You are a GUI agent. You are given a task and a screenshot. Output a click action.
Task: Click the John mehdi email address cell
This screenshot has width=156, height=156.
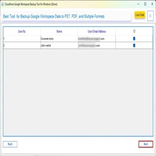(x=97, y=46)
